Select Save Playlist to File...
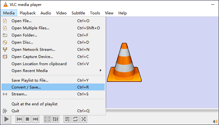This screenshot has width=219, height=125. 53,80
